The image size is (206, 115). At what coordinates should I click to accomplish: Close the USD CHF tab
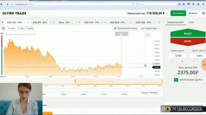(105, 22)
